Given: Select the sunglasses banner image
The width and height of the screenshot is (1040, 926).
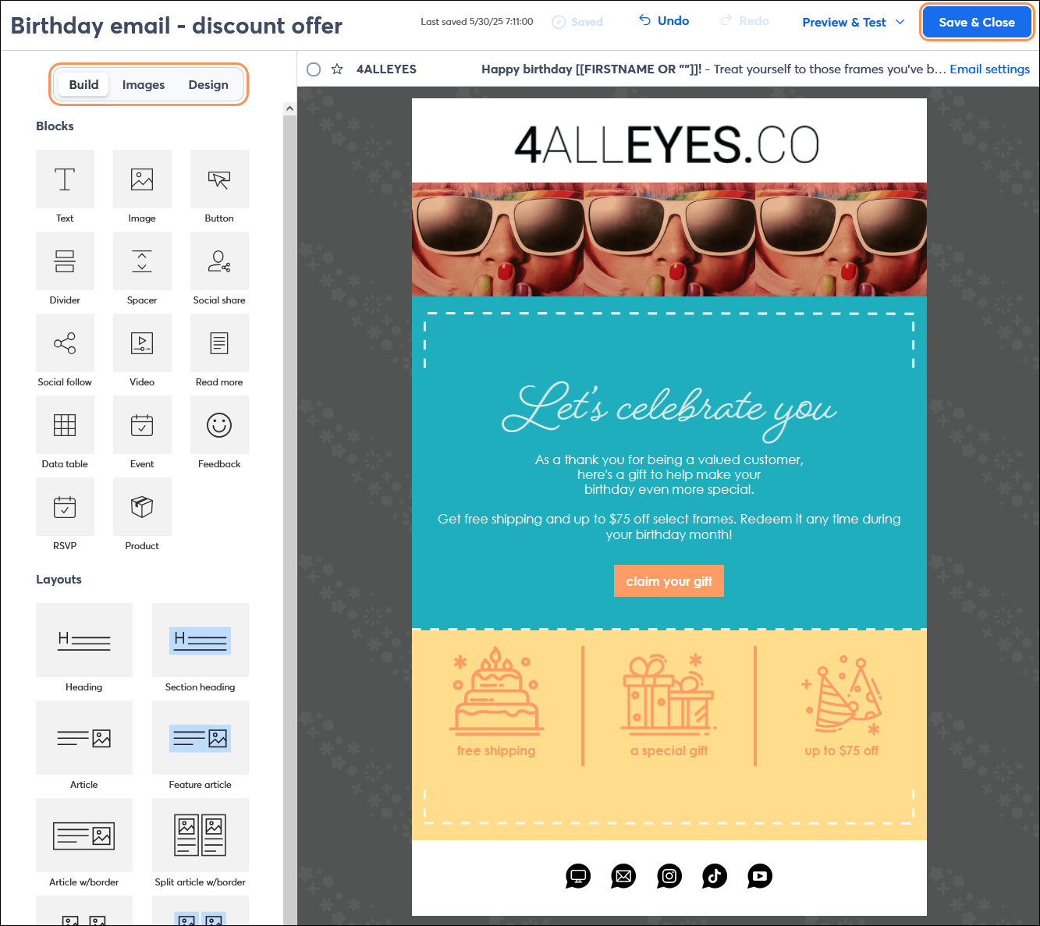Looking at the screenshot, I should tap(669, 239).
